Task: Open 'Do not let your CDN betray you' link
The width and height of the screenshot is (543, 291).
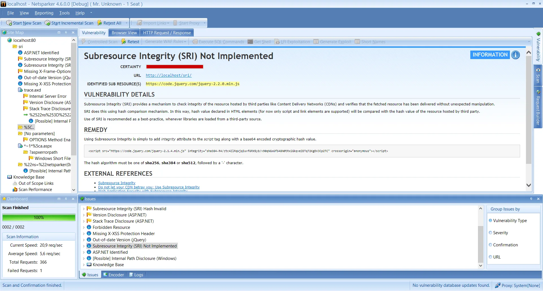Action: click(149, 187)
